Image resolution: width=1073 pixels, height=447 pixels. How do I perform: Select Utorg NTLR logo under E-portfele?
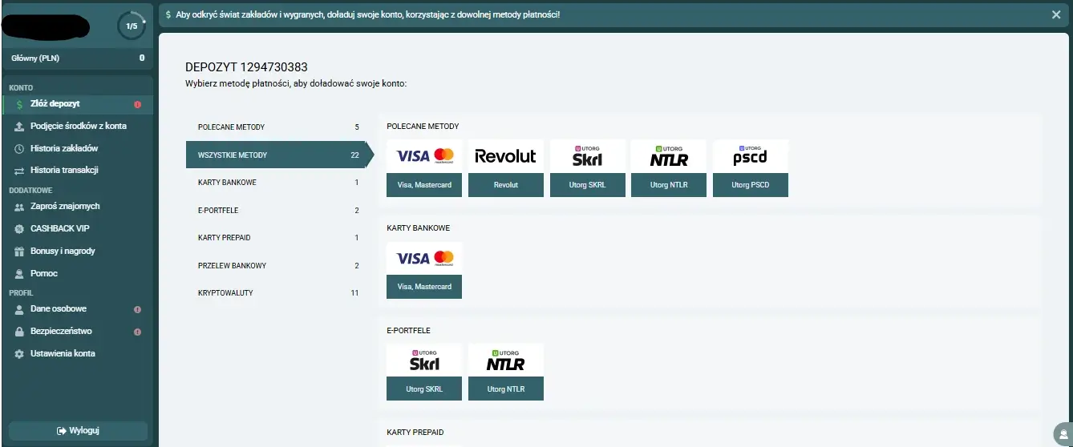point(505,360)
